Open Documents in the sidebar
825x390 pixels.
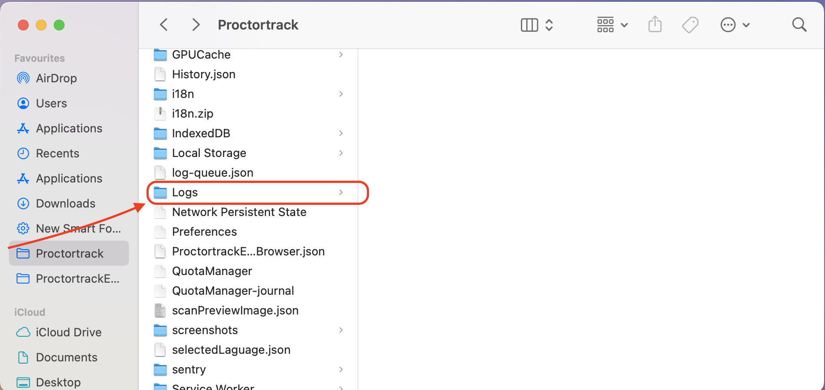pyautogui.click(x=69, y=357)
